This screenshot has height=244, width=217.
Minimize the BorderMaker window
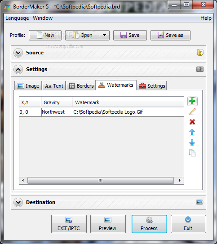pyautogui.click(x=174, y=5)
